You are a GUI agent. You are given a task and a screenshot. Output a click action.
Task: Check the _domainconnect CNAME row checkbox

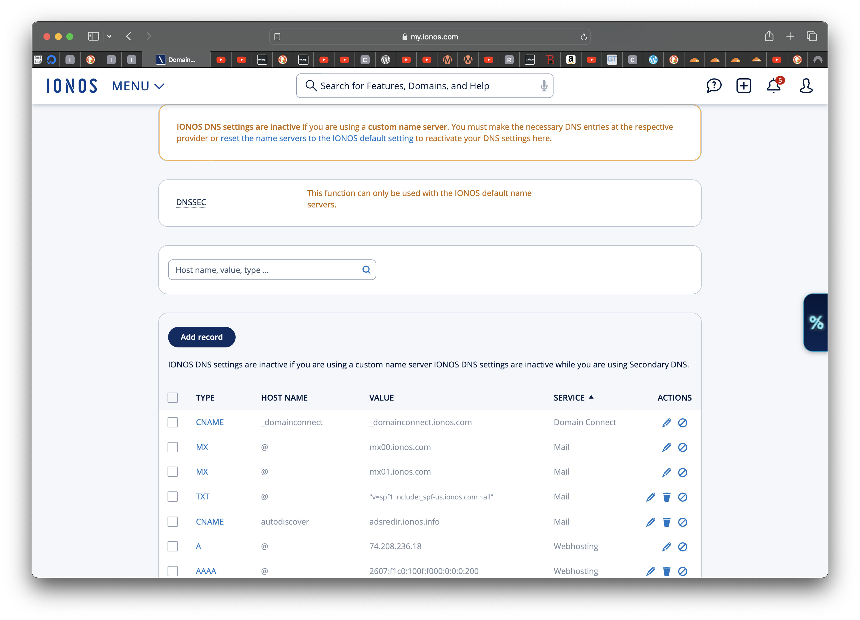tap(172, 422)
